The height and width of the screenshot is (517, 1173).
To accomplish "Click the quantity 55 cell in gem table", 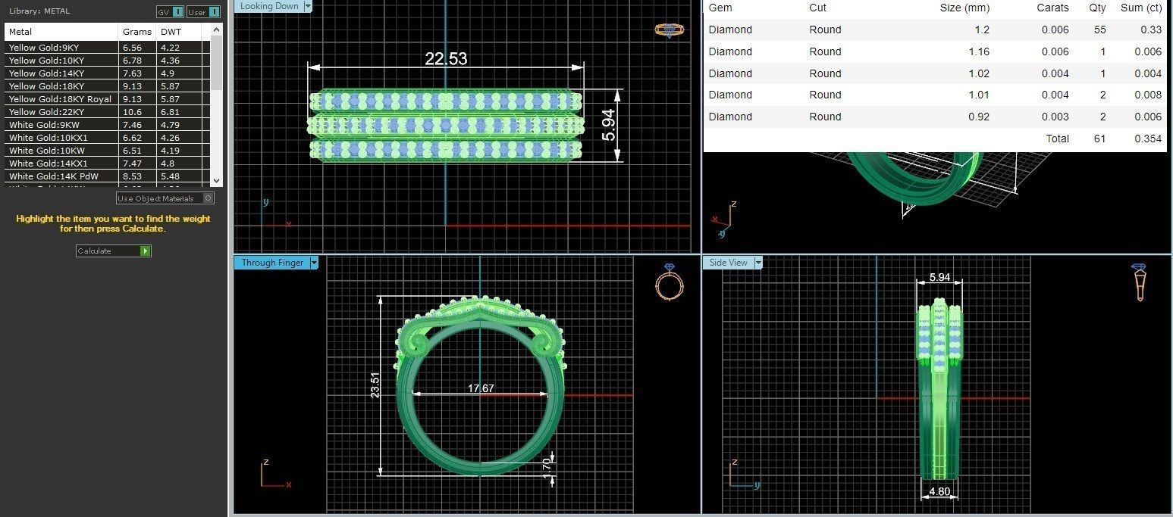I will coord(1100,30).
